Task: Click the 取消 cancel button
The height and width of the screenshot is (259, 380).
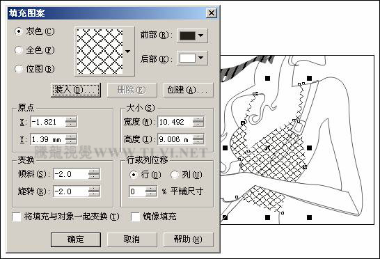Action: 132,240
